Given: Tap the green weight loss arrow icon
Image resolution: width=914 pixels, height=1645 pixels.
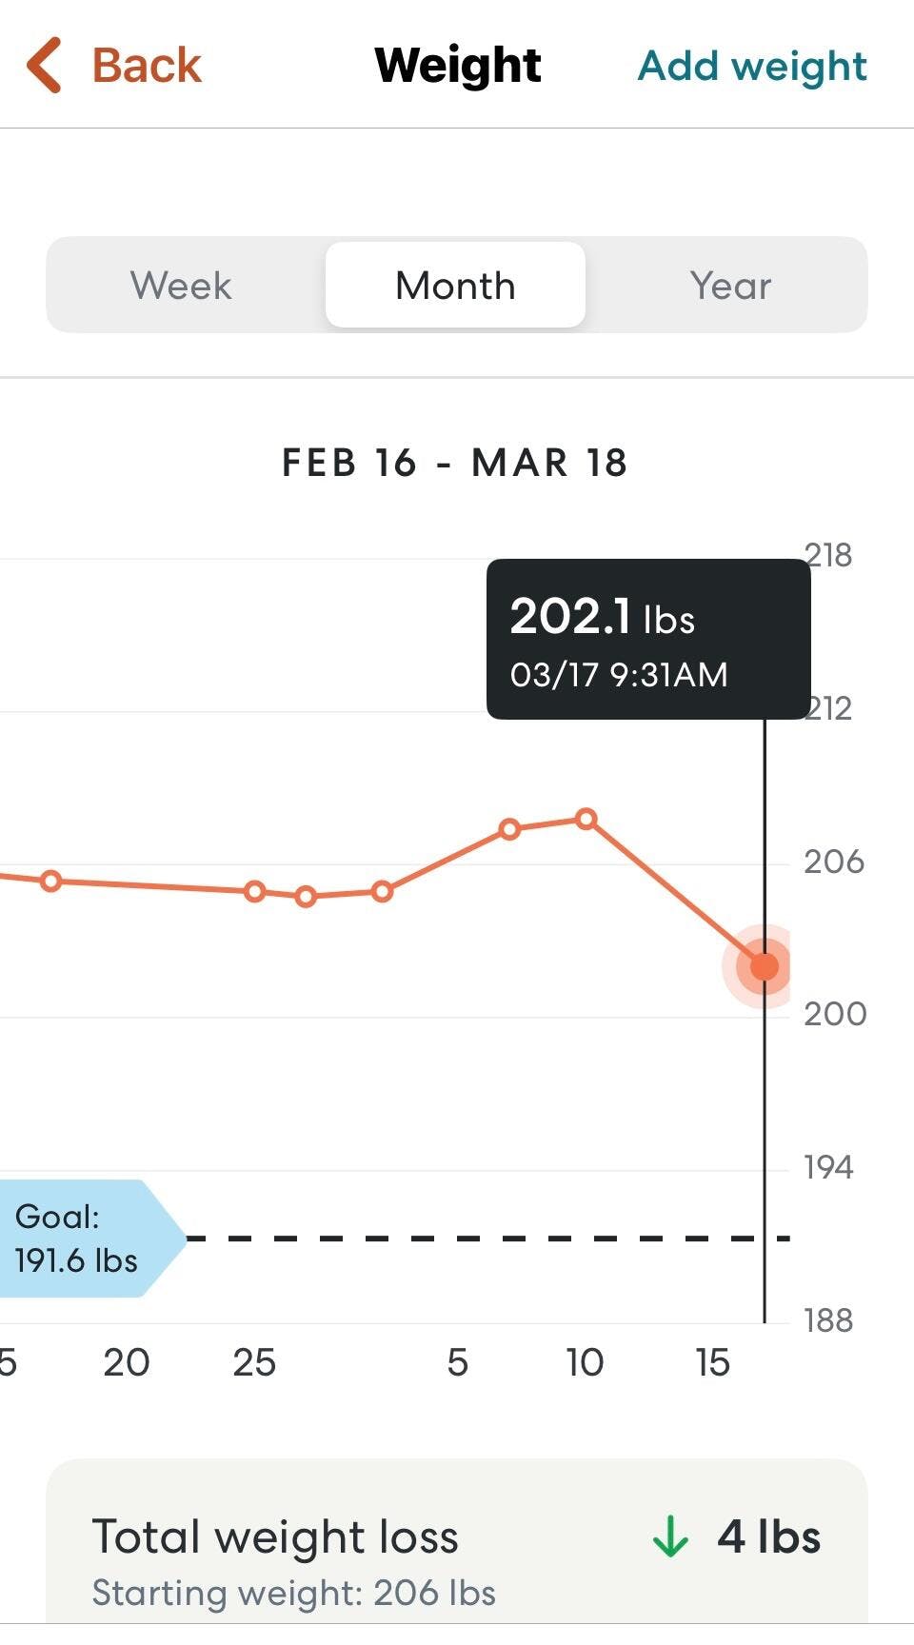Looking at the screenshot, I should (670, 1536).
